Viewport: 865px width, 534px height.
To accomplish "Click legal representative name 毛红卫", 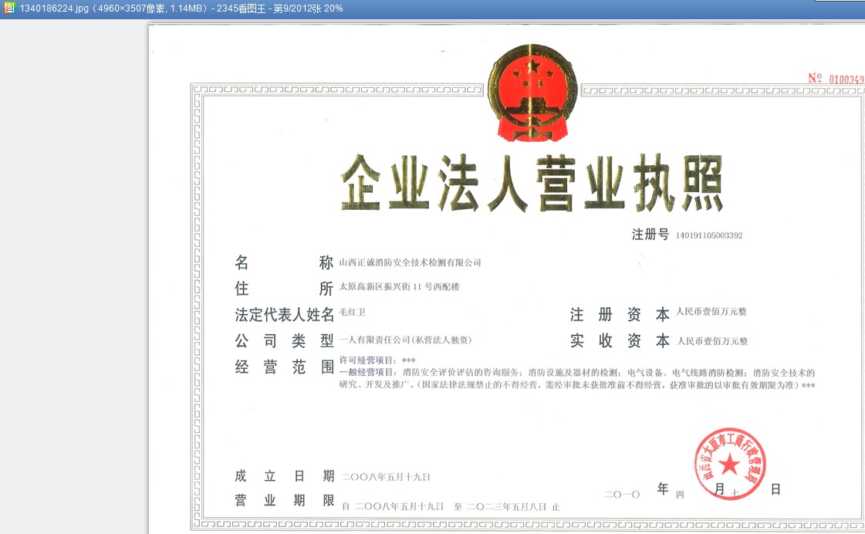I will click(x=352, y=313).
